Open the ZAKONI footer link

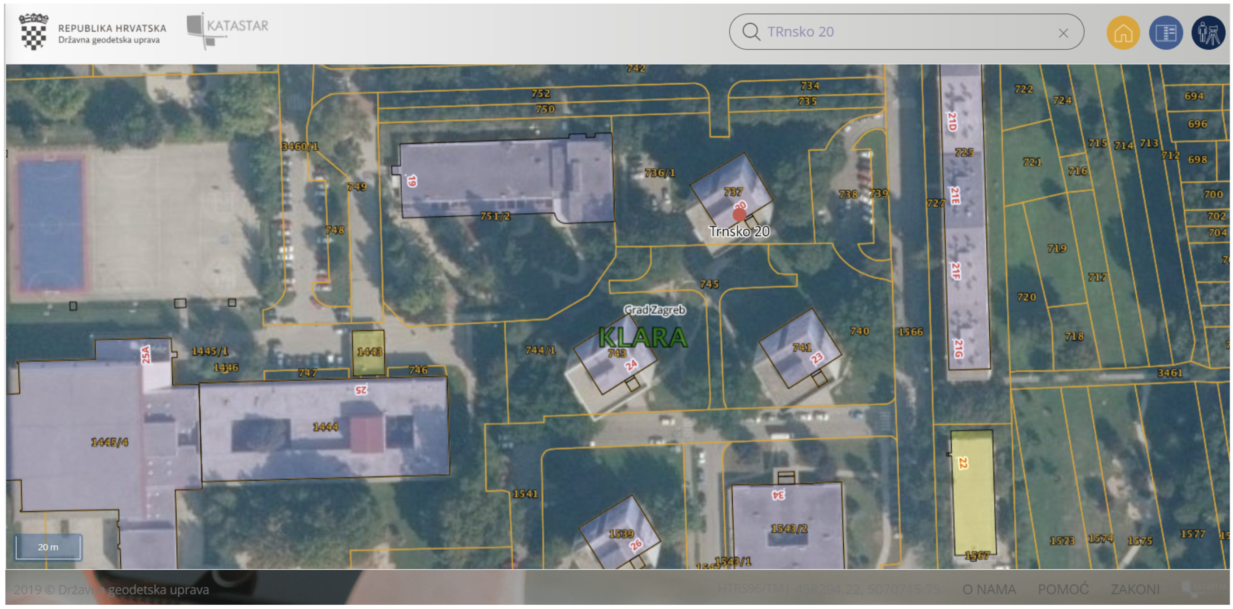pos(1135,589)
